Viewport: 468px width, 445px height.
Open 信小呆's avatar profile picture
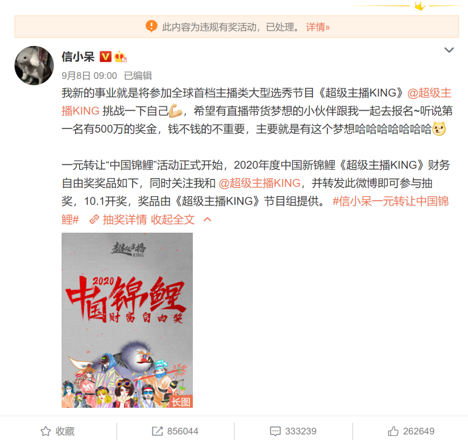click(x=34, y=65)
